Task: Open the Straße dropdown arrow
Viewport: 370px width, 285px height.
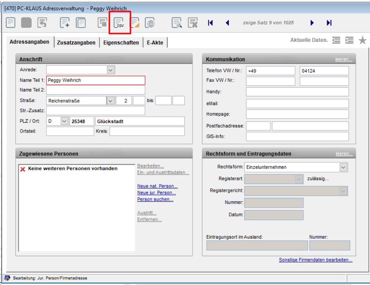Action: coord(111,101)
